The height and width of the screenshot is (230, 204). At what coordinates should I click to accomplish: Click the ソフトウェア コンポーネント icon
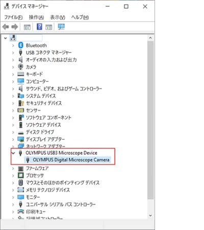(21, 118)
